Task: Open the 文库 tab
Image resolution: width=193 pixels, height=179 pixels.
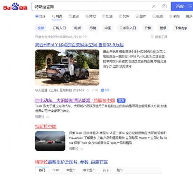Action: [124, 16]
